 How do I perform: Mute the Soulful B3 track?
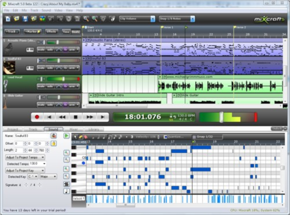coord(41,68)
